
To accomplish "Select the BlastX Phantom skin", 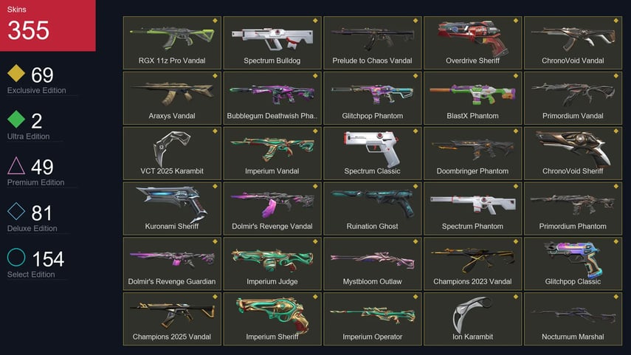I will 472,98.
